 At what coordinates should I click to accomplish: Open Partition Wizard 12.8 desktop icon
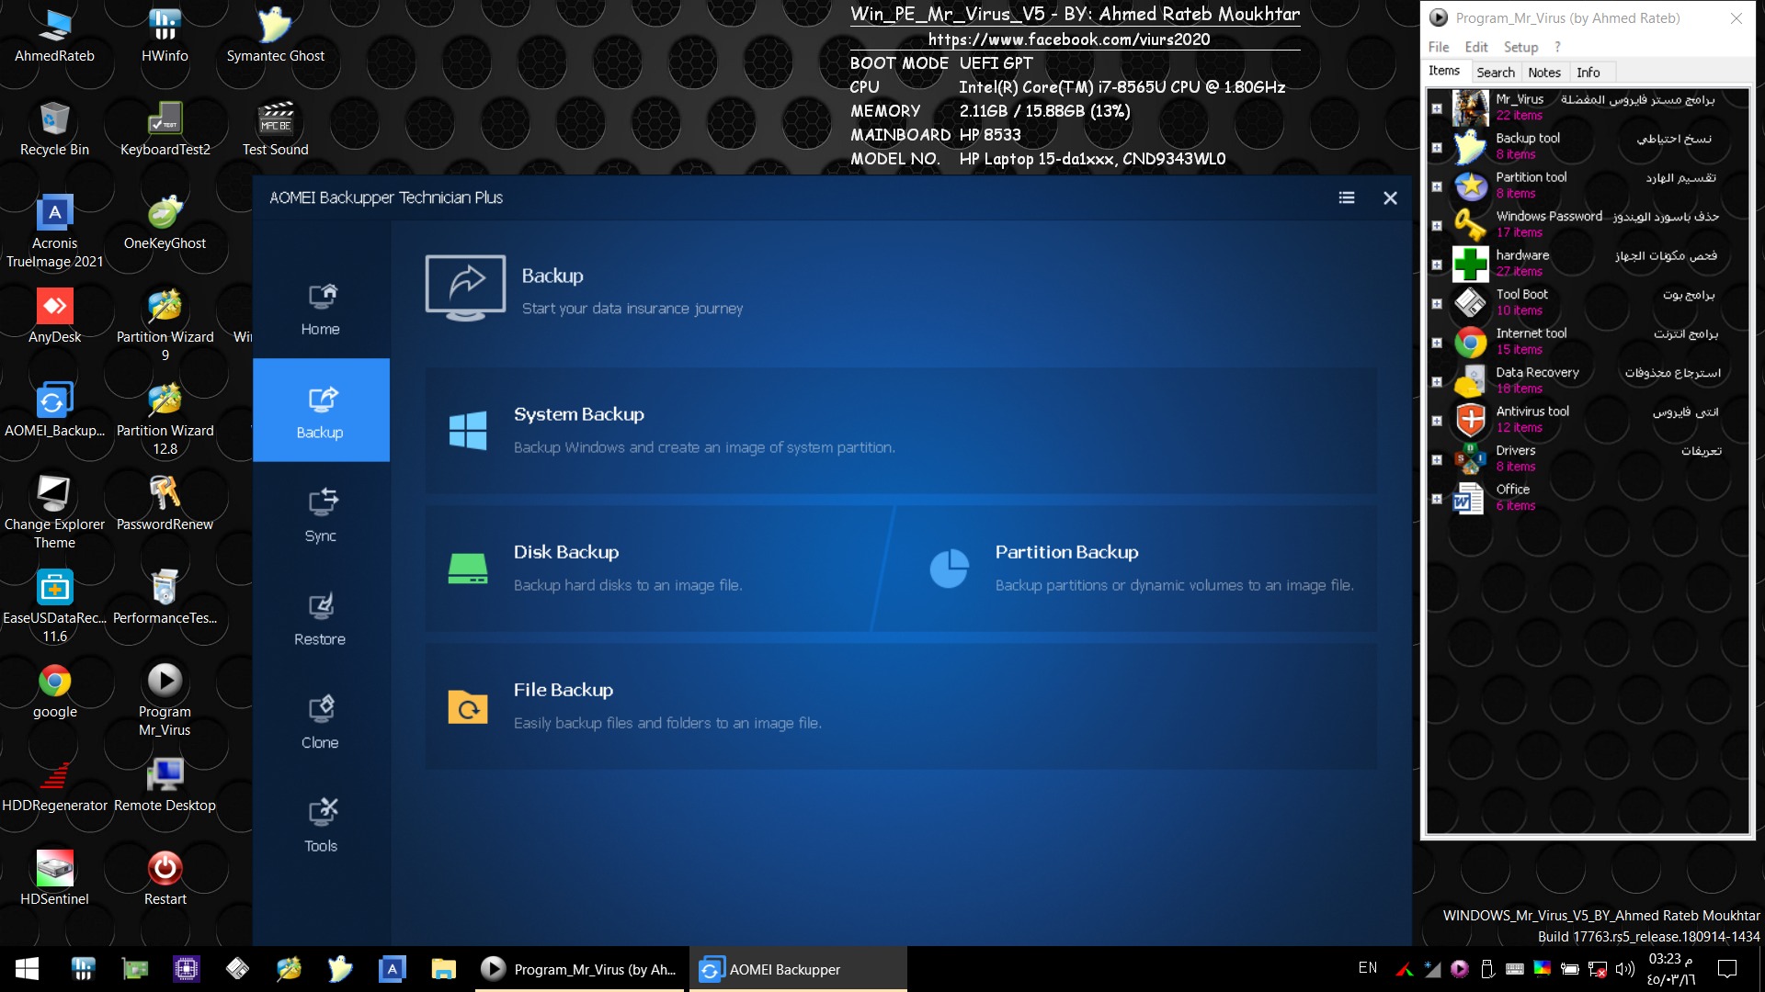[165, 419]
